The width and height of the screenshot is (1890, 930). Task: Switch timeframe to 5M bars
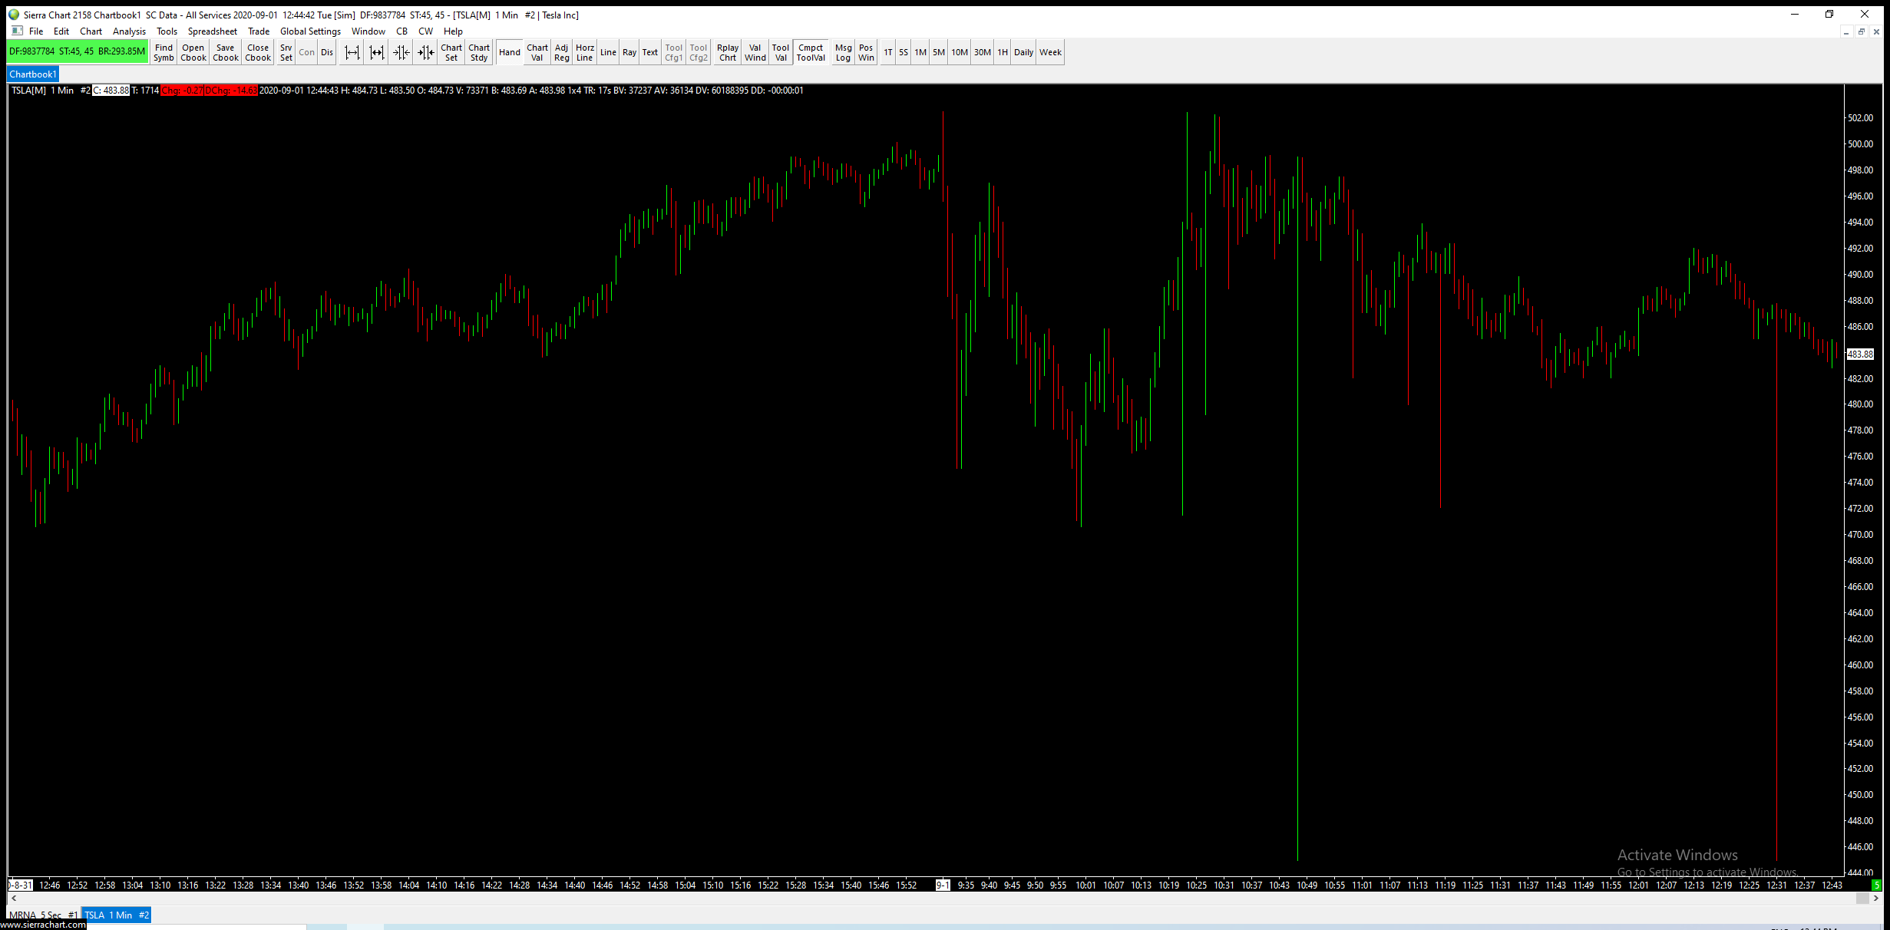tap(938, 52)
